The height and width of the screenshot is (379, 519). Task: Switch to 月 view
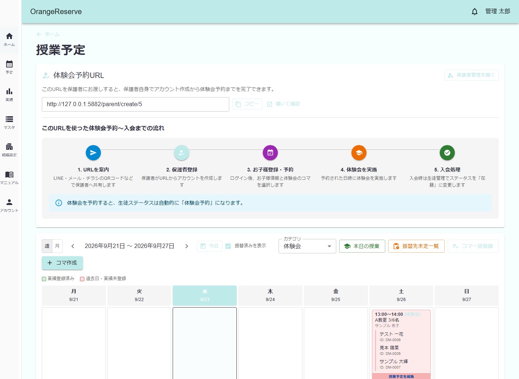coord(57,246)
